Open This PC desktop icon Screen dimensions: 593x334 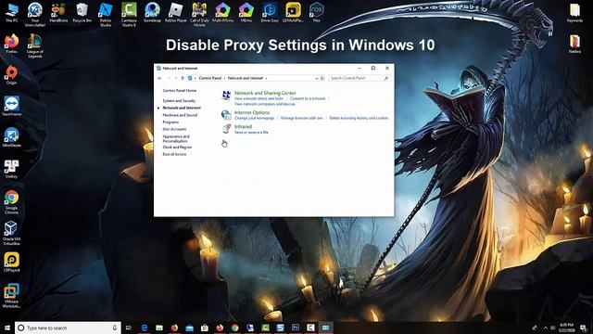click(12, 12)
